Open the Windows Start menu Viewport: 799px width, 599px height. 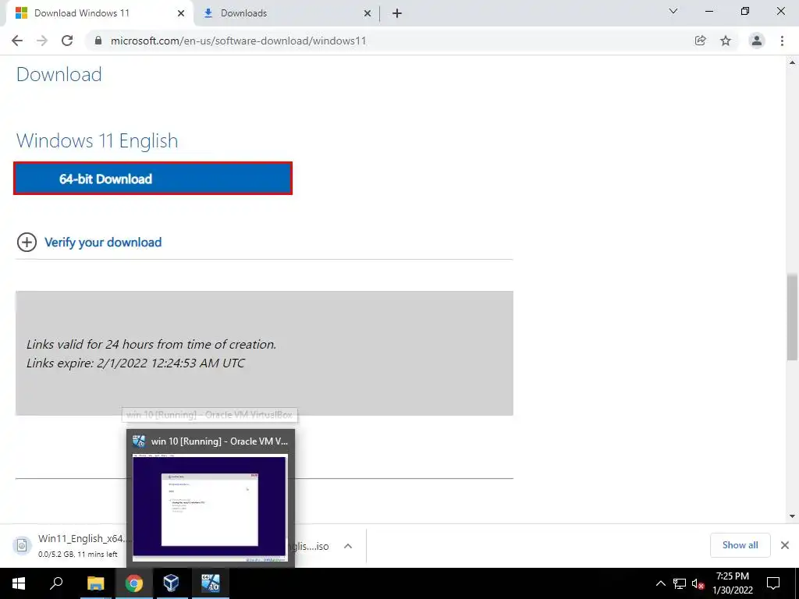click(x=19, y=583)
